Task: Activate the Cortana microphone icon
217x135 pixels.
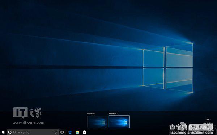Action: tap(56, 132)
